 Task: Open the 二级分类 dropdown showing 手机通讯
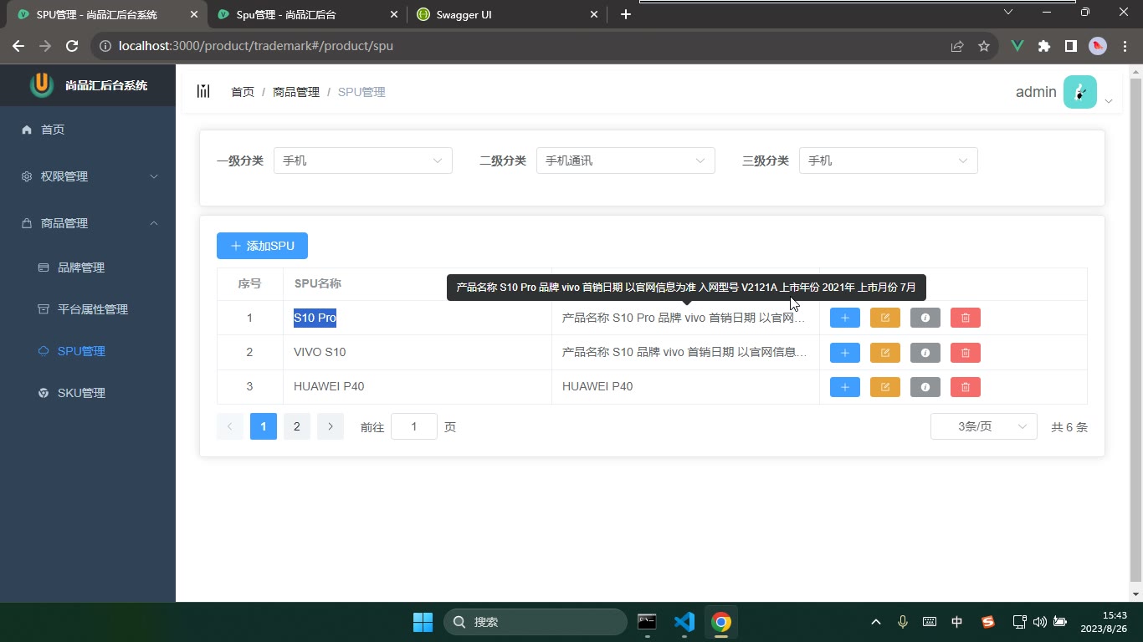625,160
